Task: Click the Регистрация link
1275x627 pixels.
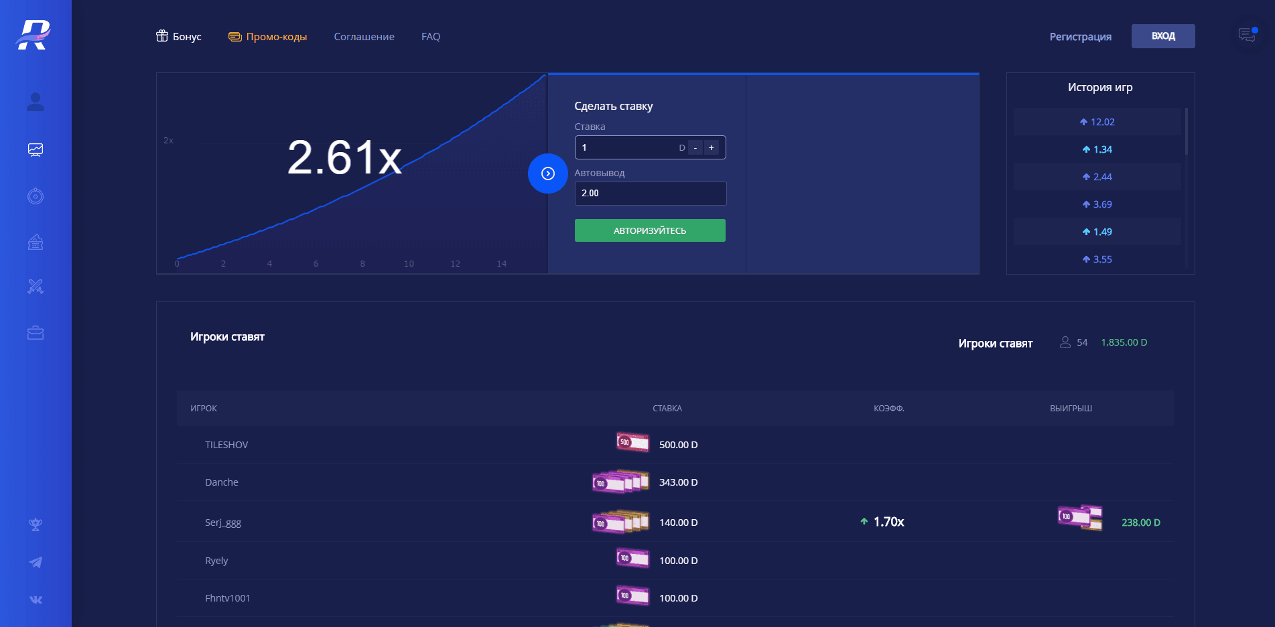Action: (x=1080, y=36)
